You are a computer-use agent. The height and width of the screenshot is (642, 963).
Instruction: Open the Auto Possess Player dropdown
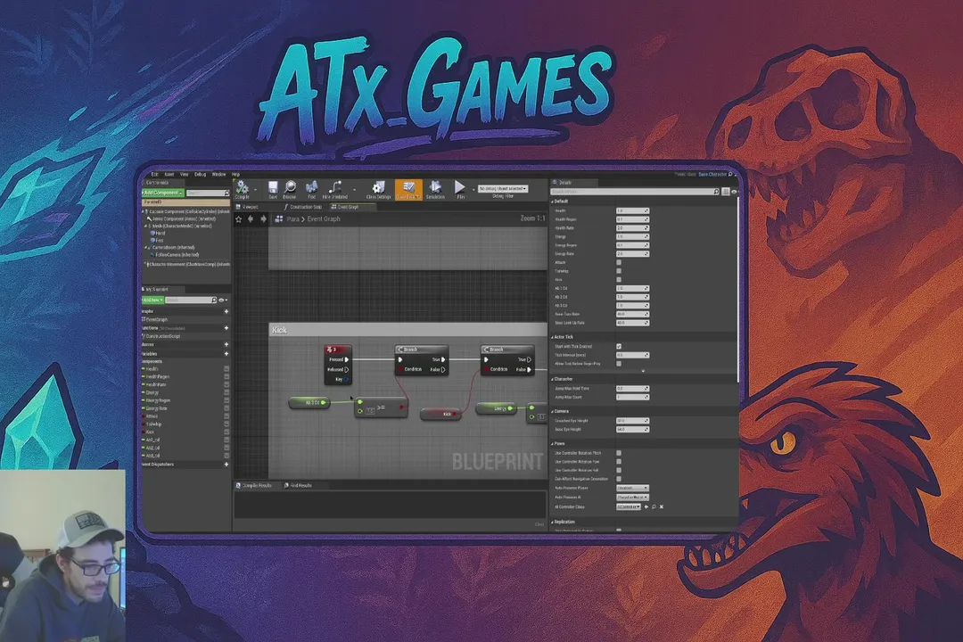[x=632, y=488]
